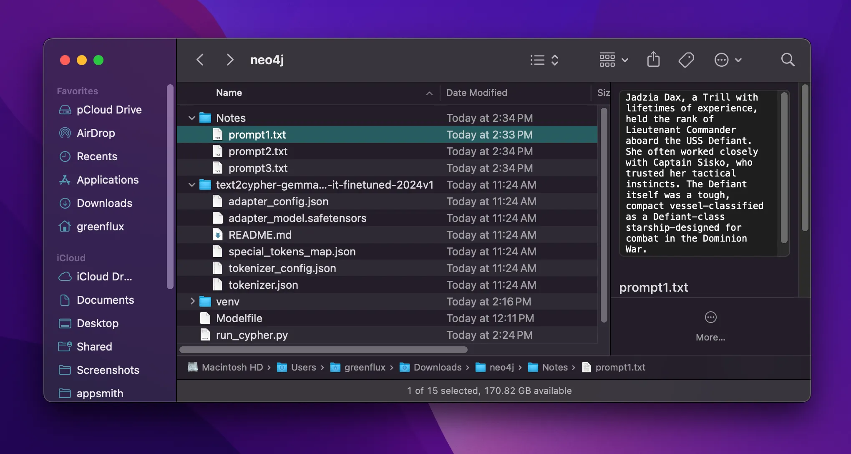
Task: Open AirDrop in the sidebar
Action: (x=96, y=133)
